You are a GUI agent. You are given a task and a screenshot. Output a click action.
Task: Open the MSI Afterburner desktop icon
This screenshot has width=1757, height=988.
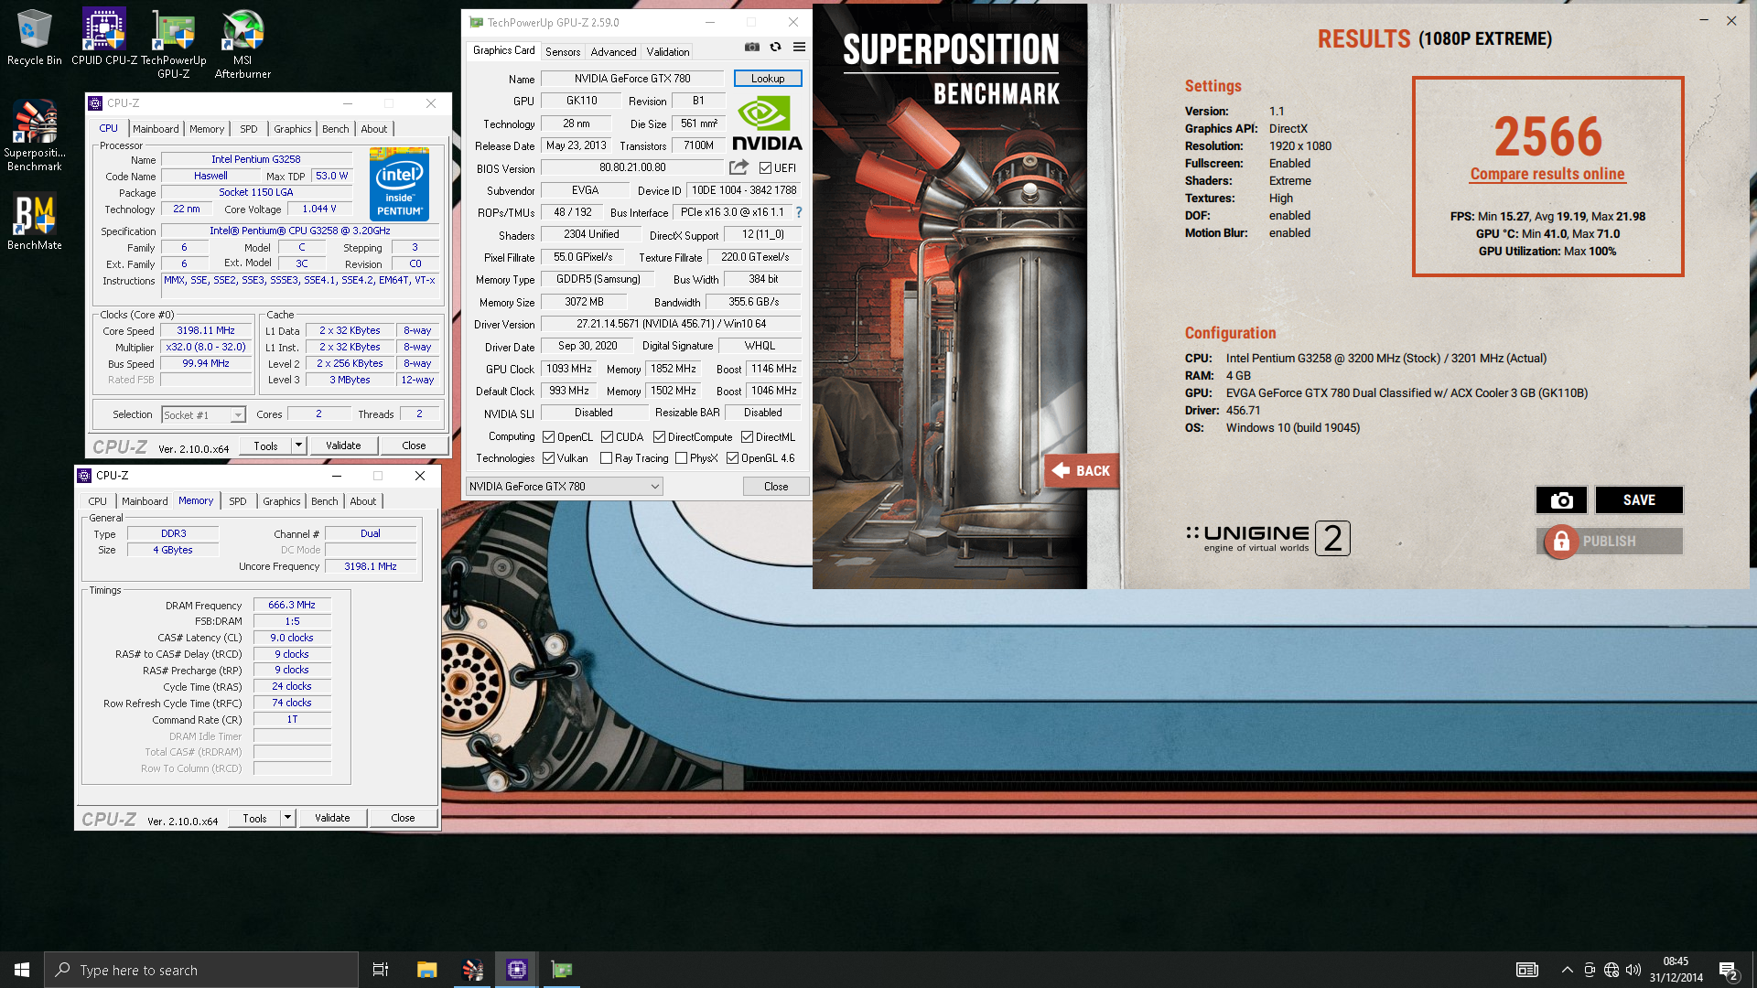[243, 45]
